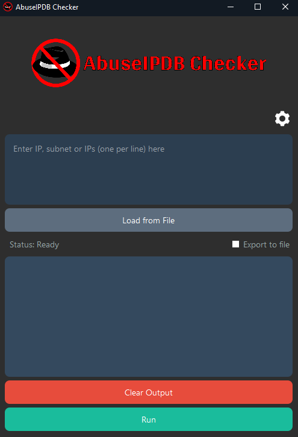Click an empty area of the title bar

151,7
